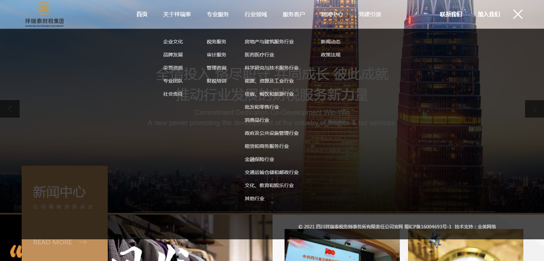The image size is (544, 261).
Task: Open the news thumbnail with red banner
Action: 342,245
